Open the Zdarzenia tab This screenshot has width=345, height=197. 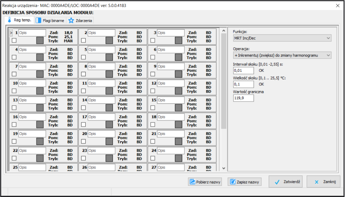tap(80, 20)
